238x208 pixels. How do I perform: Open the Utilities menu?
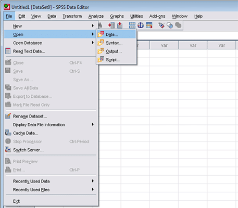(136, 16)
